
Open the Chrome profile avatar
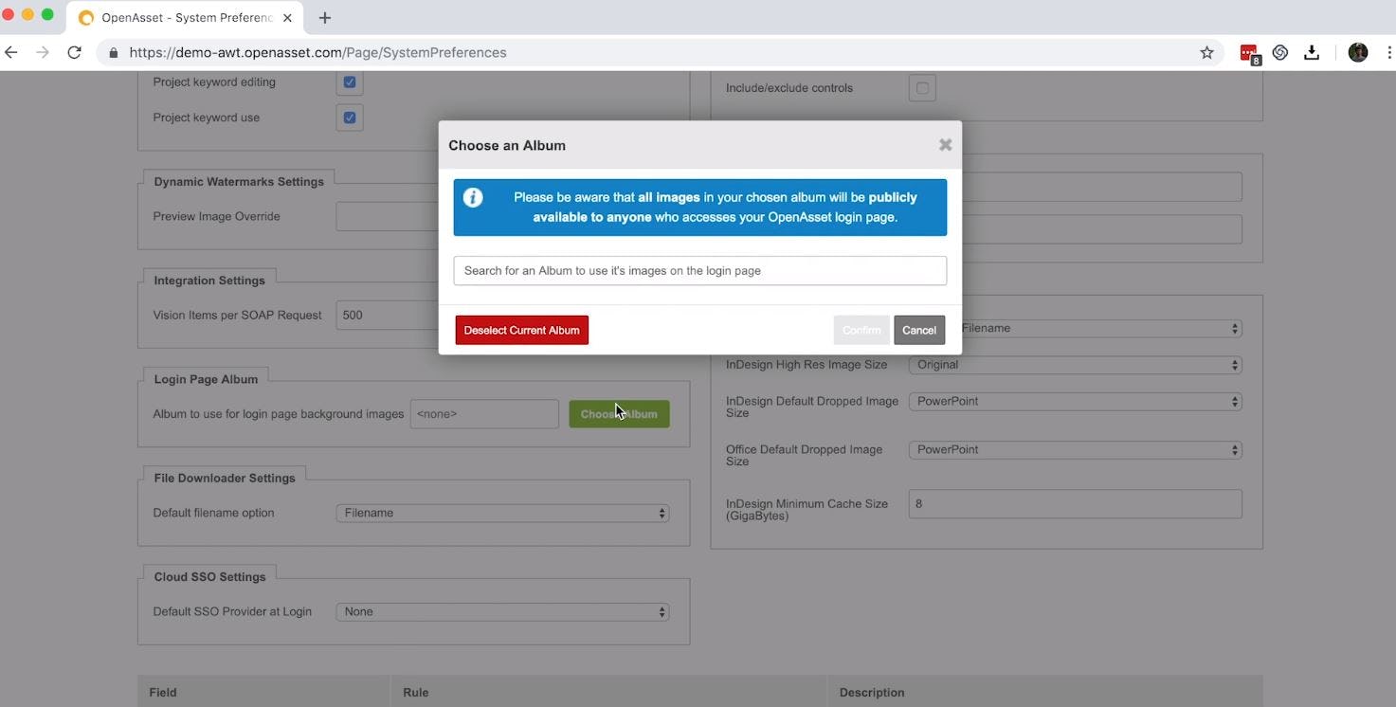point(1358,52)
